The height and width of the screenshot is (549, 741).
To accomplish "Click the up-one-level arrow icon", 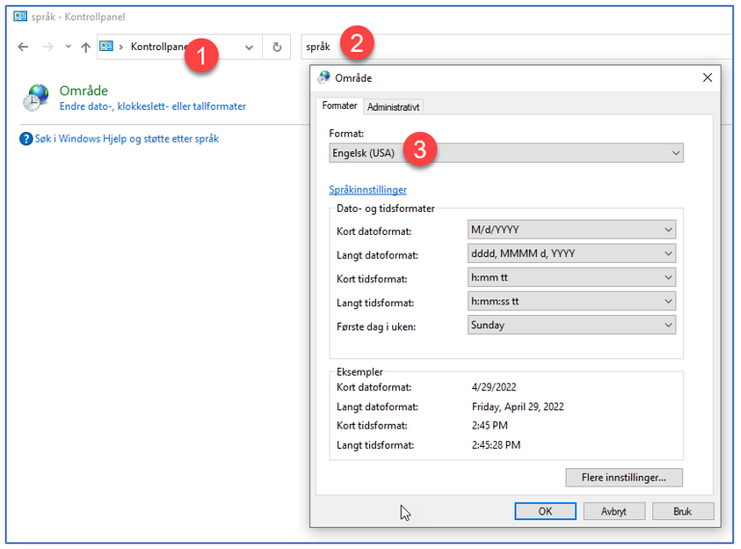I will coord(86,47).
